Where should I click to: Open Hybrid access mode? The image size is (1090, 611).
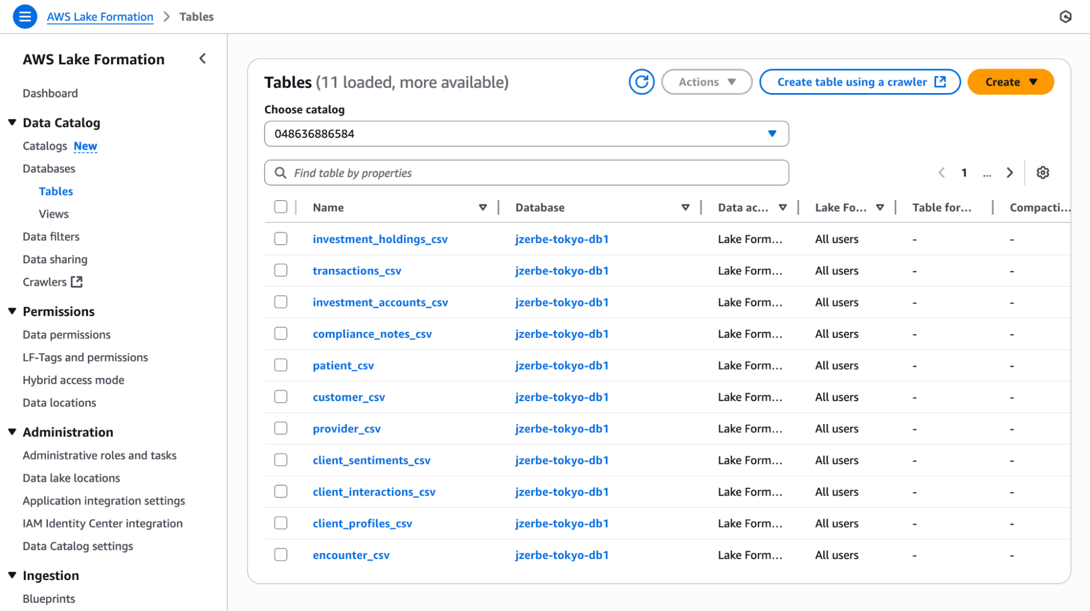73,380
